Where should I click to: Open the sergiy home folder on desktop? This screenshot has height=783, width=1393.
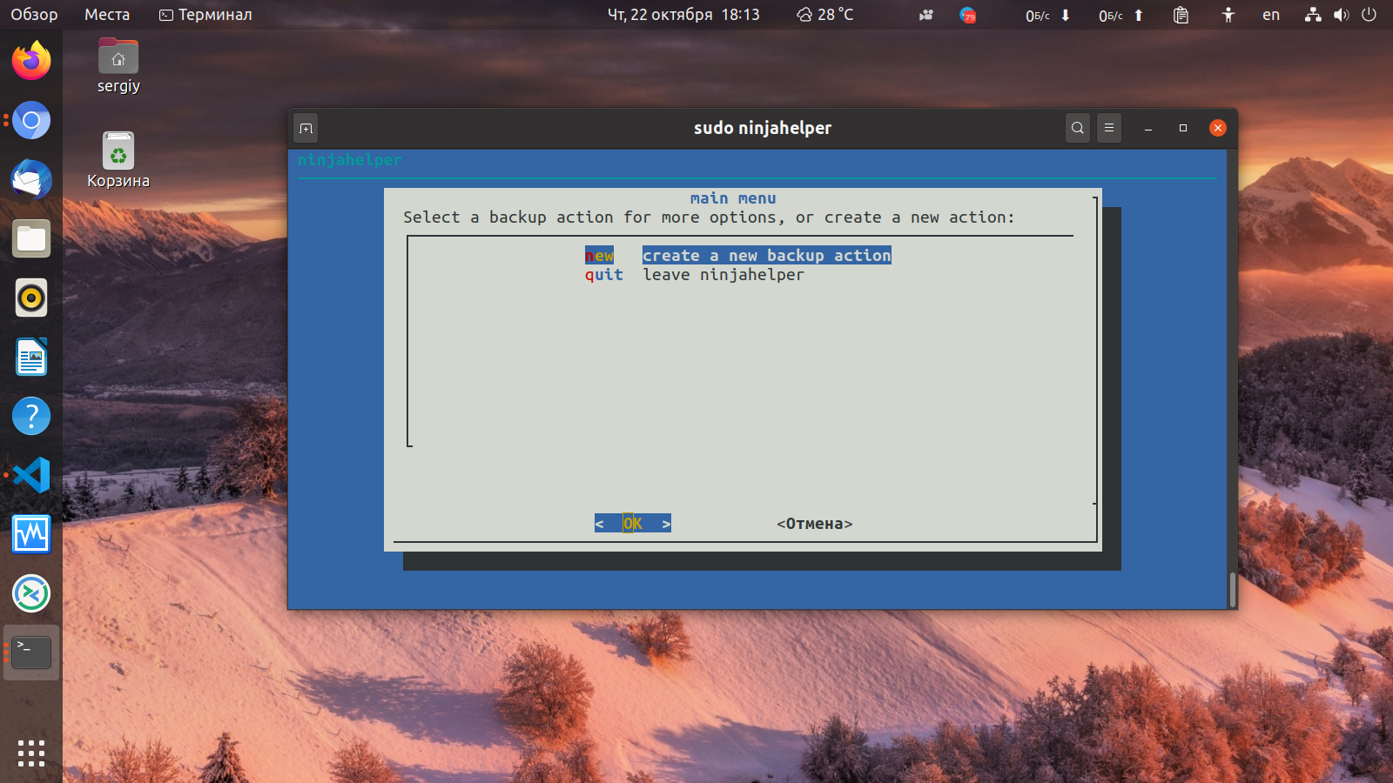118,66
